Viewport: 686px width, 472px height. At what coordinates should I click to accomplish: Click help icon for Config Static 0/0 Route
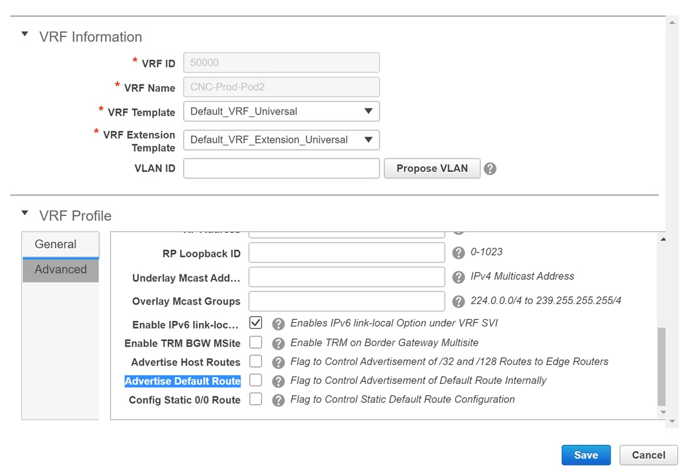point(278,400)
